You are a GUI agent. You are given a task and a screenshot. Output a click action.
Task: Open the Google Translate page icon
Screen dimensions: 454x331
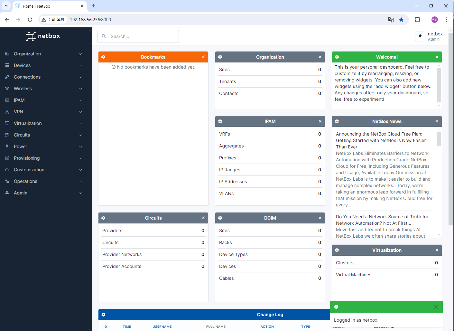[x=391, y=20]
